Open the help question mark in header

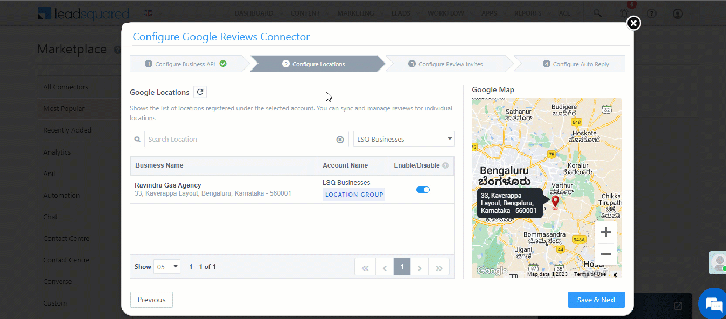pos(652,13)
